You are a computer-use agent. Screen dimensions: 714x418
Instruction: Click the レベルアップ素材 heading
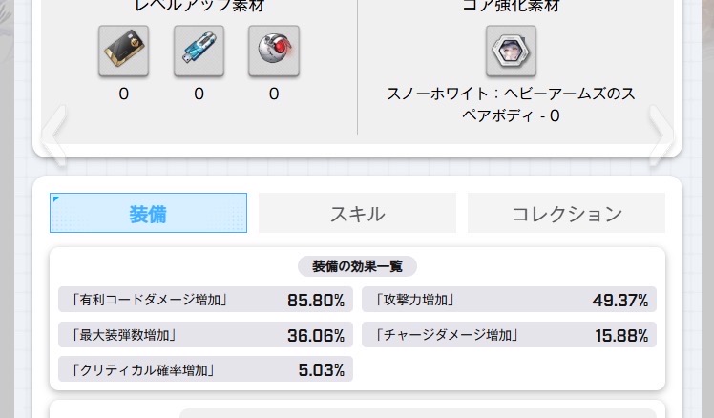tap(199, 7)
